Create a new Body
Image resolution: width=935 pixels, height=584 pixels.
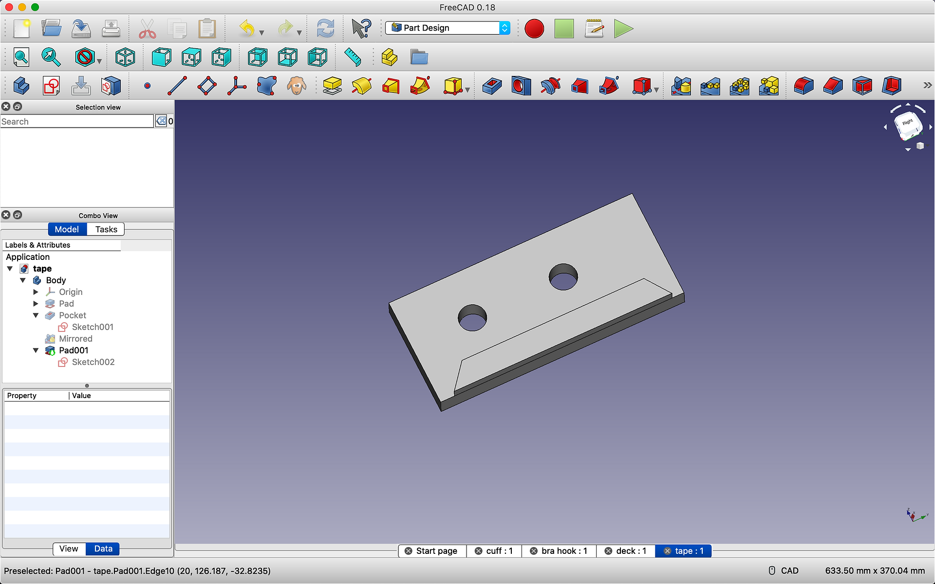tap(21, 86)
